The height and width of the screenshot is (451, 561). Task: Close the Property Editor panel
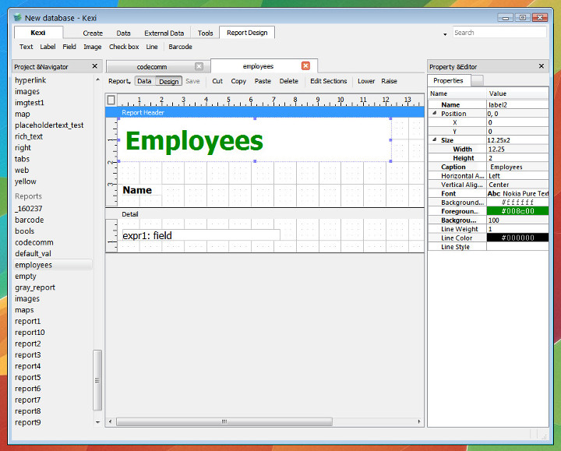[x=542, y=66]
